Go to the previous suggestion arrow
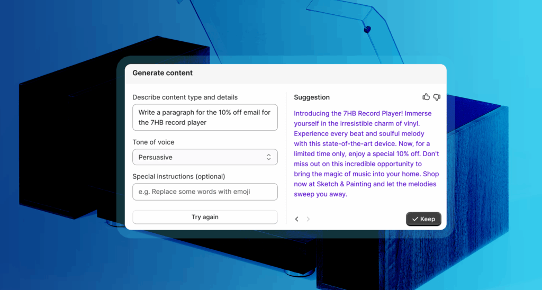 click(296, 219)
